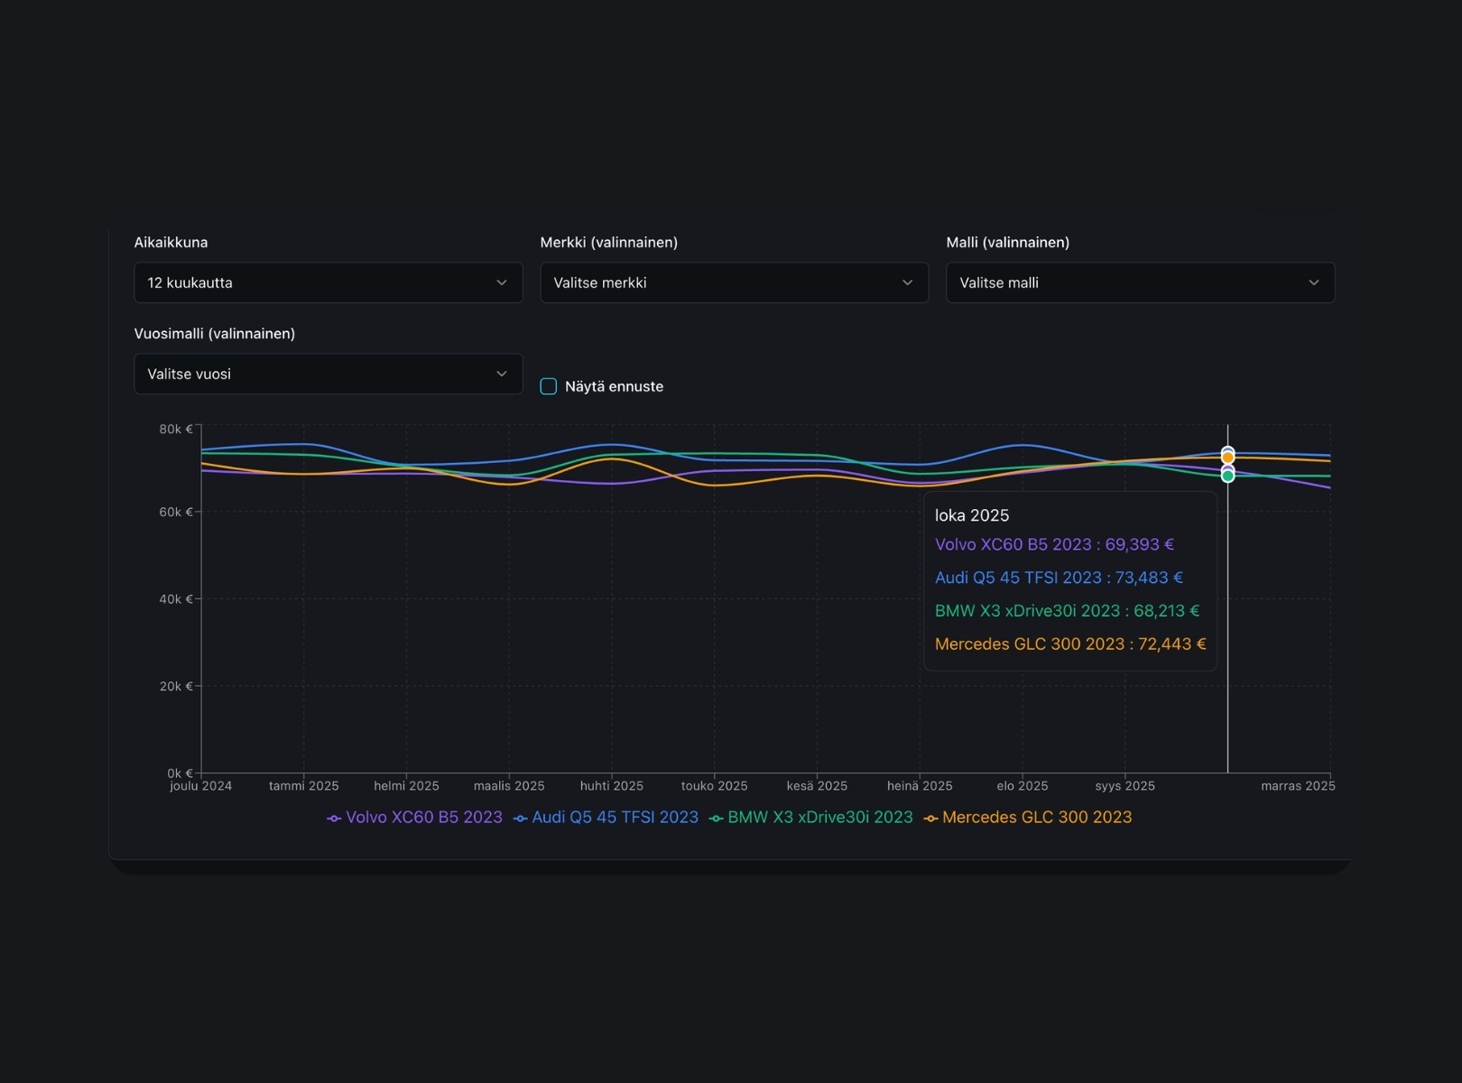Click the purple Volvo legend marker icon

[334, 819]
